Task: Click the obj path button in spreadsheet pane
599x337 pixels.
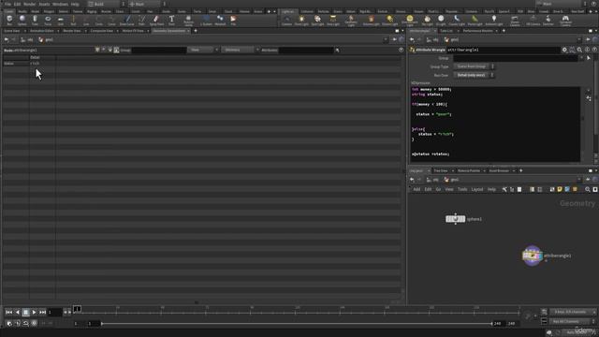Action: (27, 39)
